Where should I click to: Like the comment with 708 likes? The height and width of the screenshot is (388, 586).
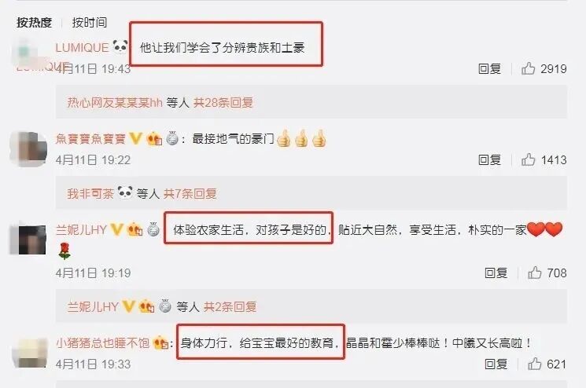coord(534,273)
